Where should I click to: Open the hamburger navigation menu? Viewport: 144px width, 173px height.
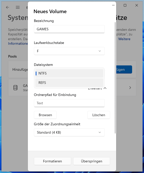(x=18, y=7)
